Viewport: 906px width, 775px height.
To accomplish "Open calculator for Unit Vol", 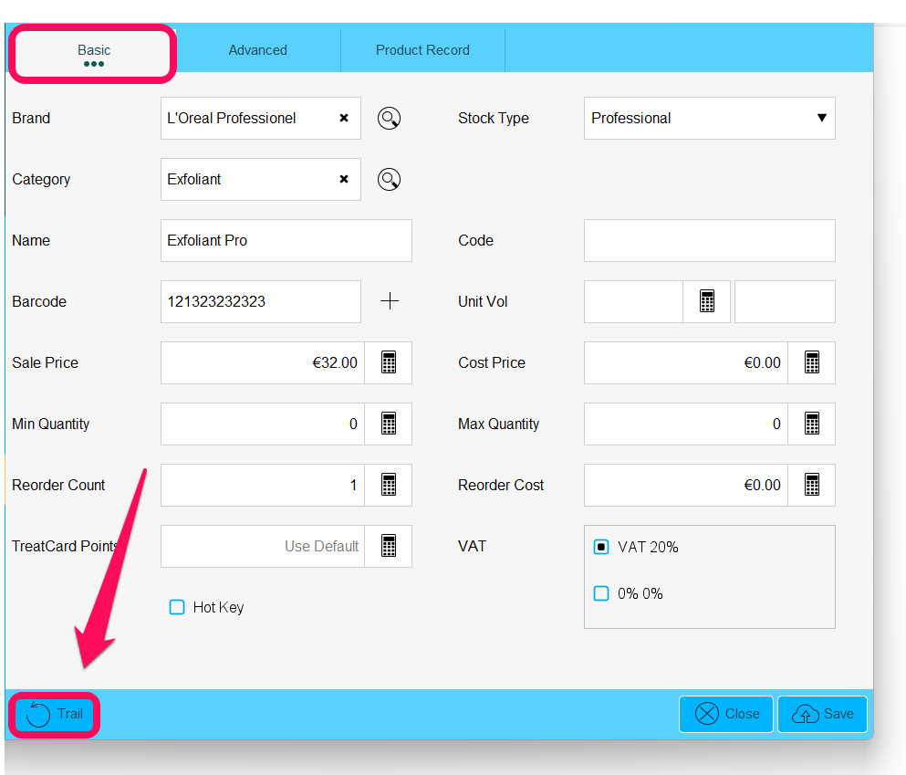I will point(707,301).
